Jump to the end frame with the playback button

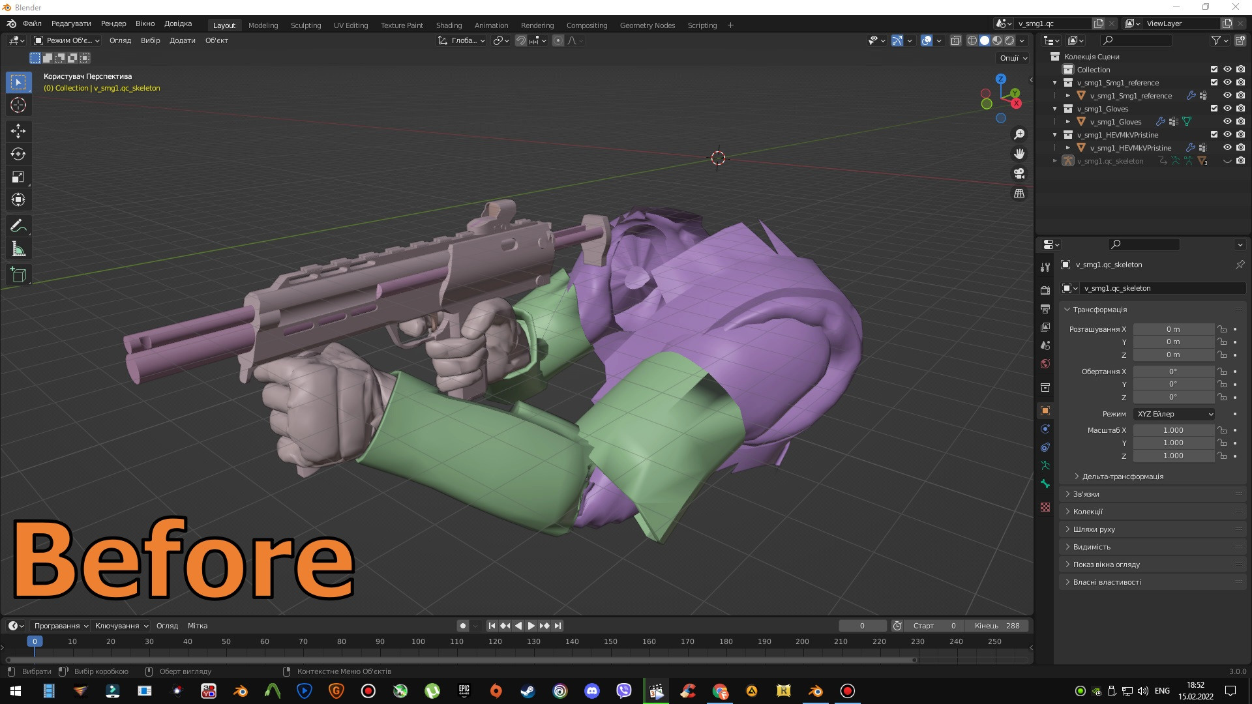click(558, 626)
